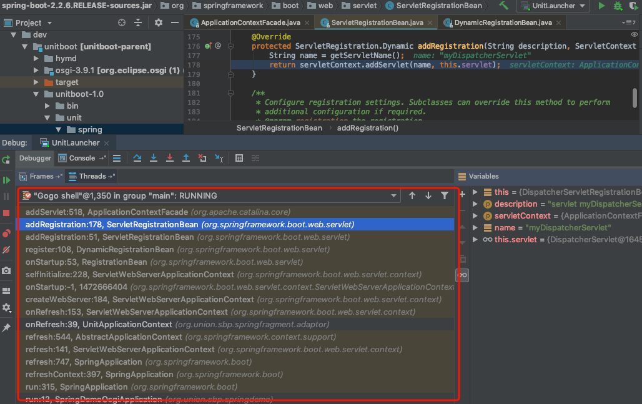Stop the debug session with red square
642x404 pixels.
[x=6, y=213]
